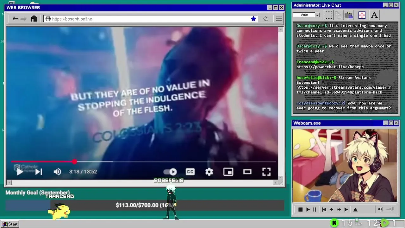
Task: Go back in the Web Browser
Action: [x=15, y=19]
